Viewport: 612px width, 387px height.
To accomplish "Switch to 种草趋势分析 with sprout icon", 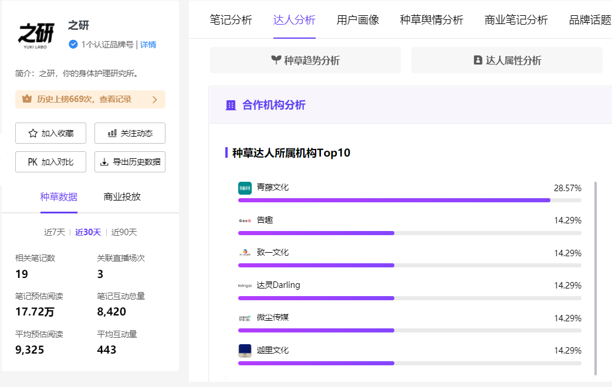I will pos(305,60).
